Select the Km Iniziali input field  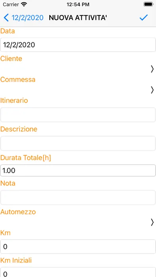[78, 273]
